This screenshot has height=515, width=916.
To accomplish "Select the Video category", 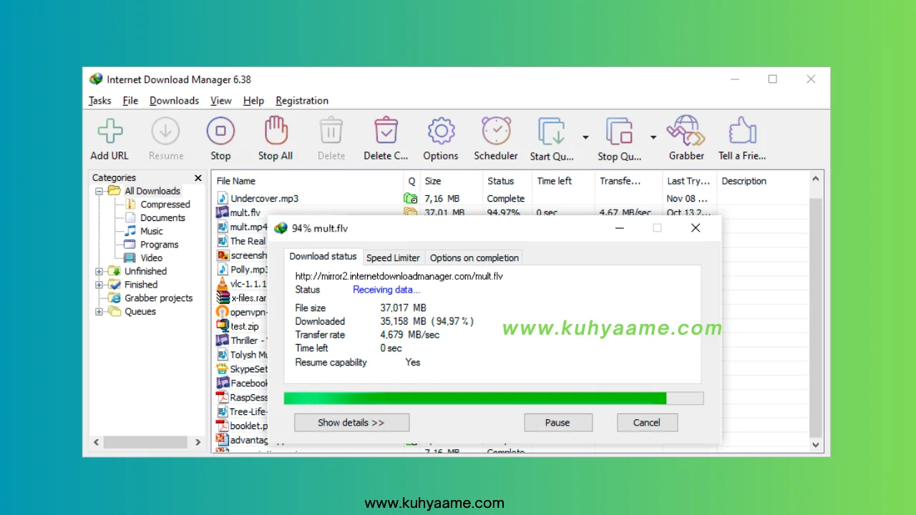I will [x=152, y=257].
